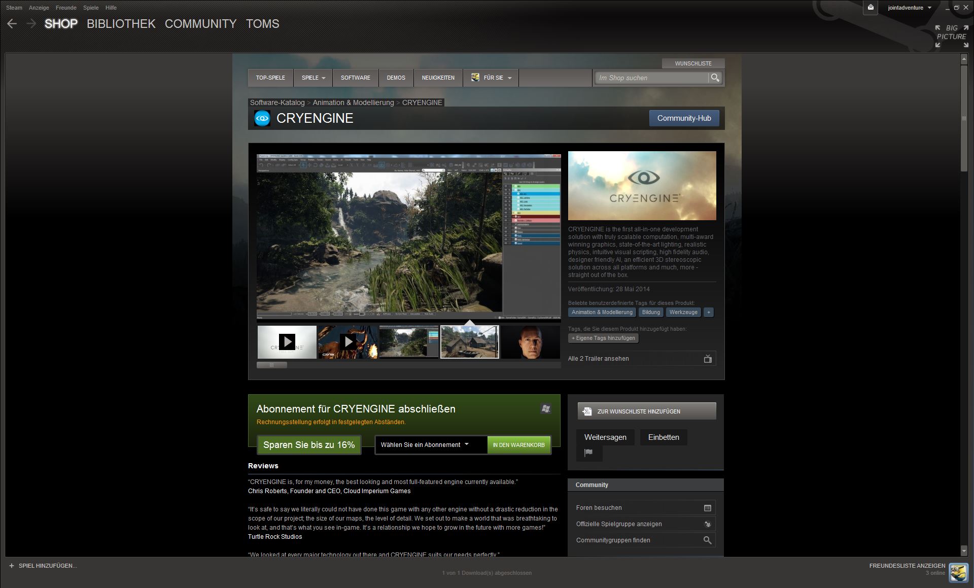Viewport: 974px width, 588px height.
Task: Click the CRYENGINE eye logo icon
Action: [x=262, y=118]
